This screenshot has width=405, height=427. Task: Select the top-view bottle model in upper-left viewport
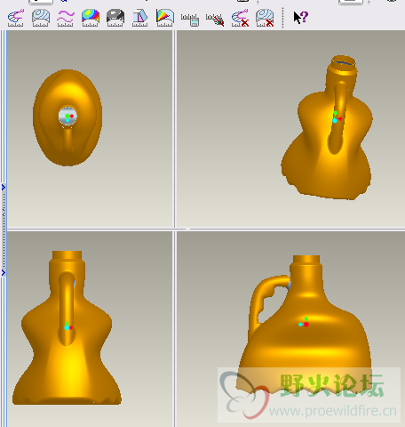(67, 117)
